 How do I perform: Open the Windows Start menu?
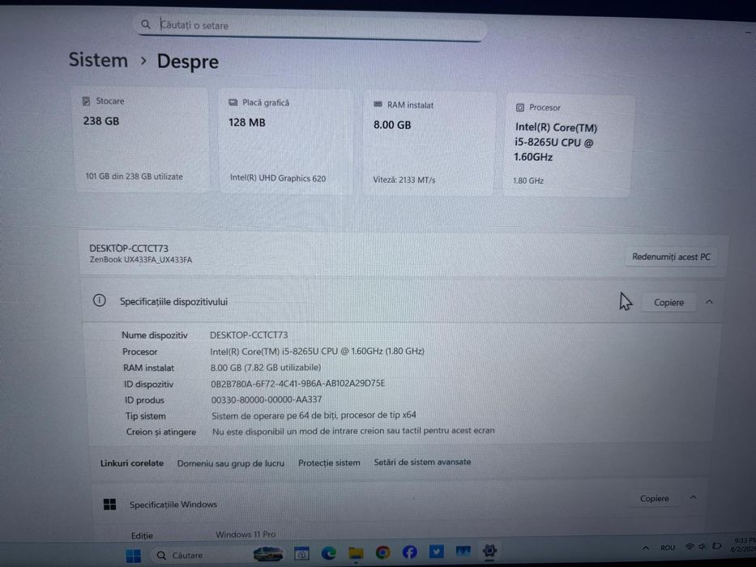pos(133,556)
